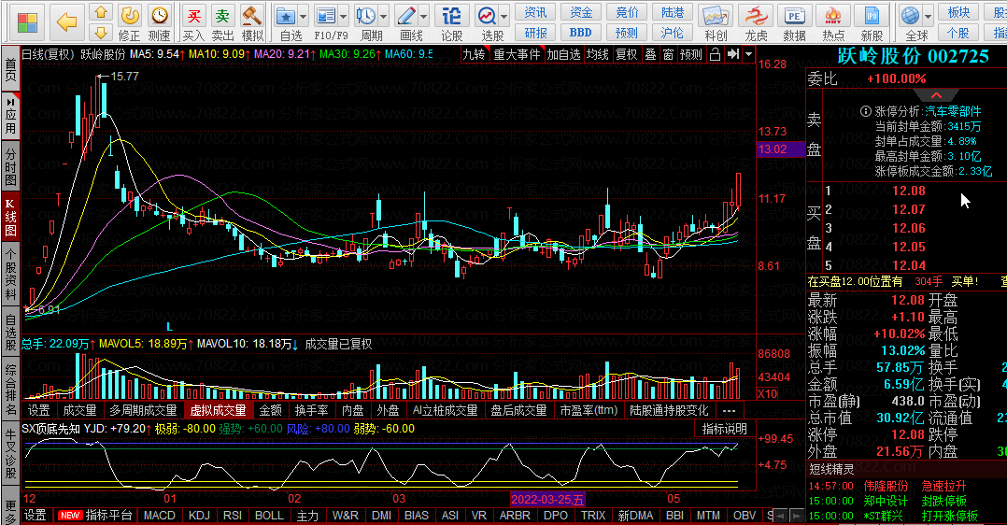Open the 新股 IPO icon
This screenshot has height=525, width=1007.
coord(872,16)
